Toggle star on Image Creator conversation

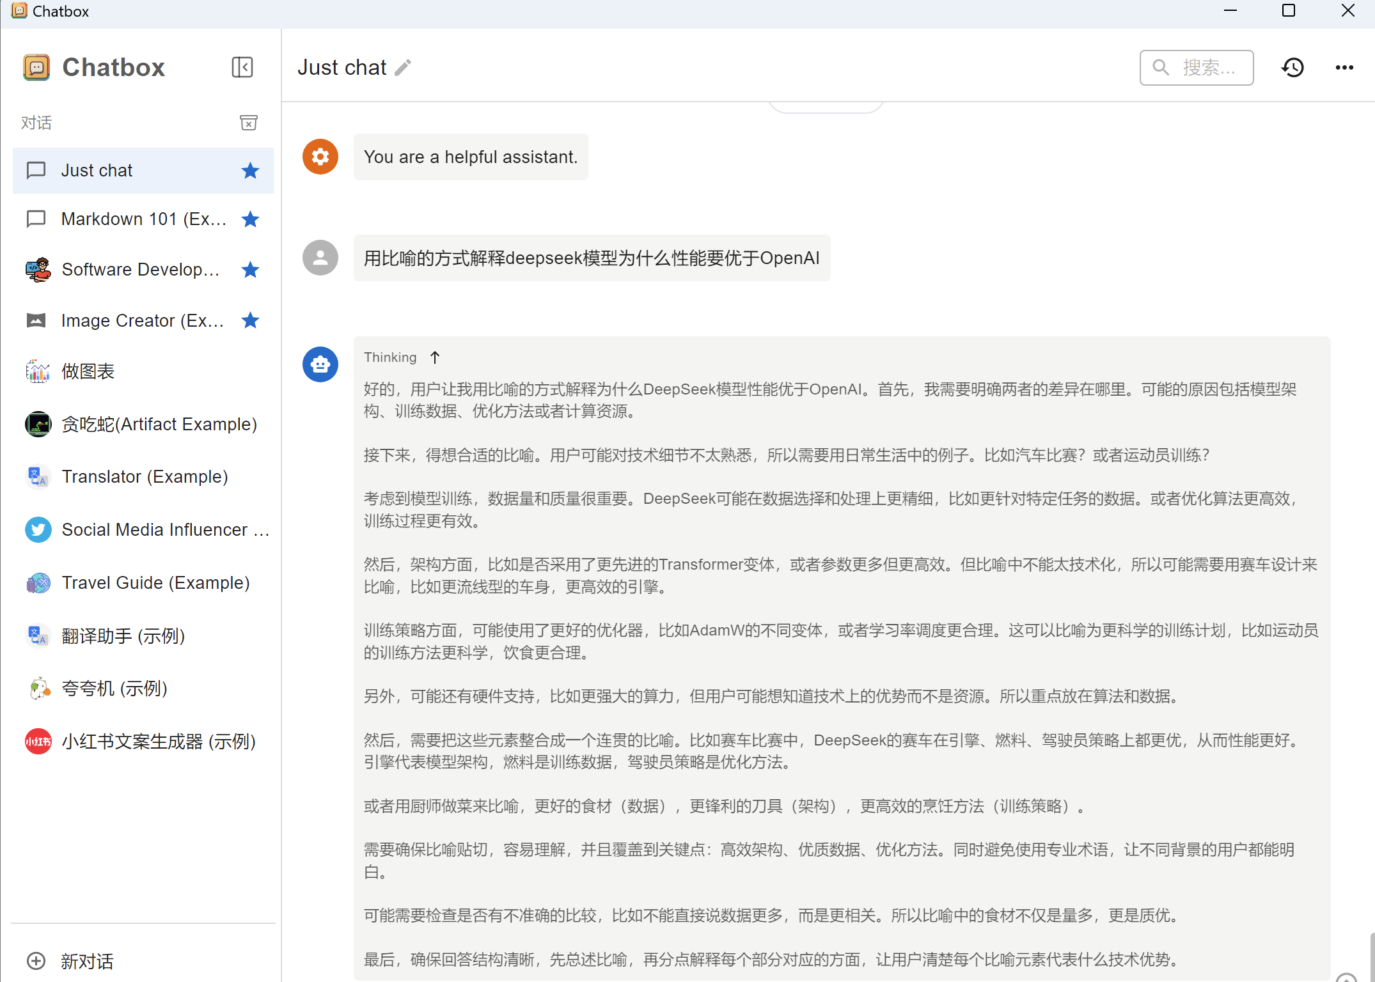tap(250, 320)
